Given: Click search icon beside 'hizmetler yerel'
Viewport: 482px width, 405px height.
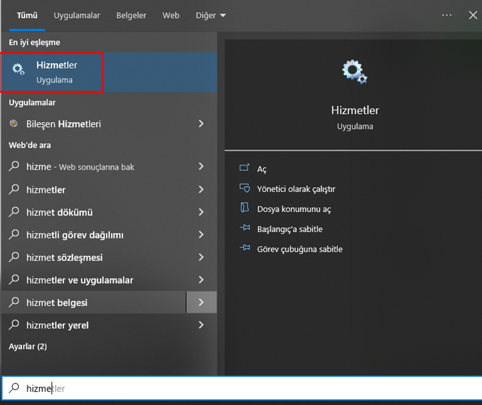Looking at the screenshot, I should pyautogui.click(x=14, y=325).
